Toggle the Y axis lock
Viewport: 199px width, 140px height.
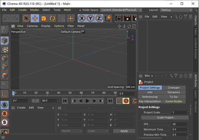point(90,18)
